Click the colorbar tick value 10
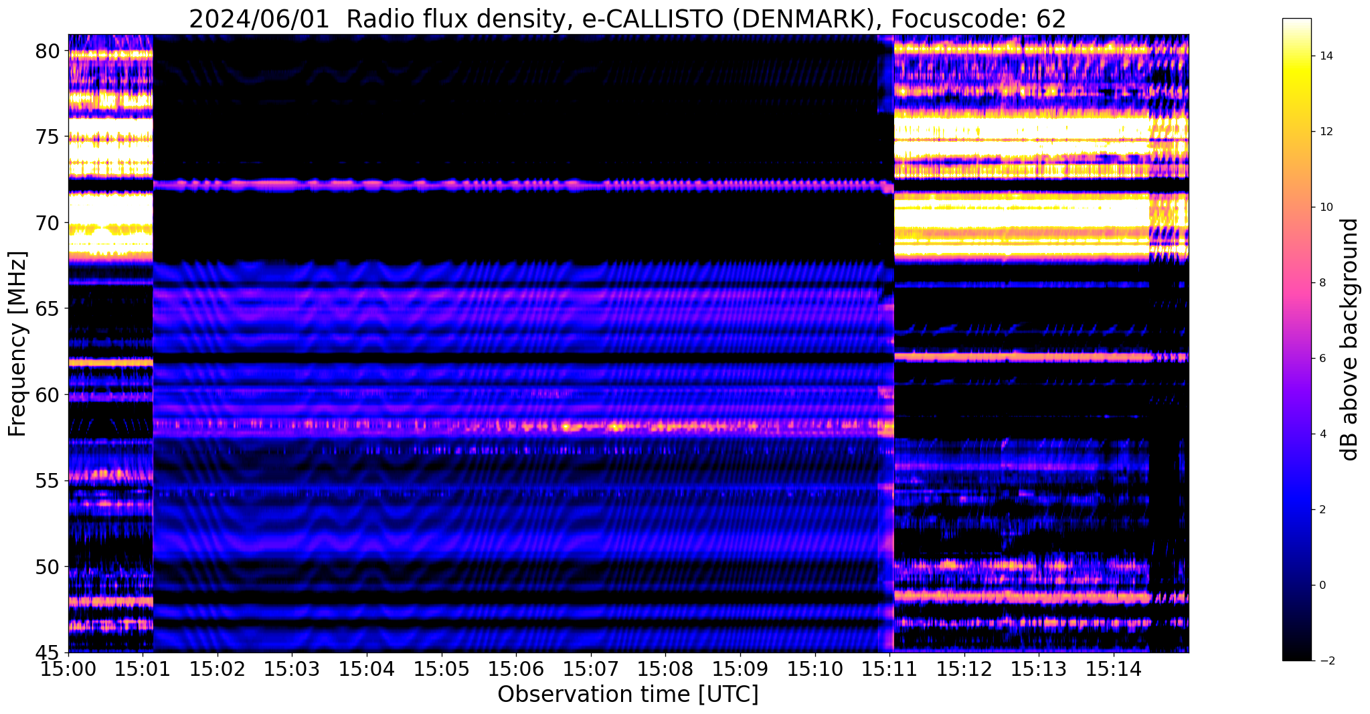The height and width of the screenshot is (714, 1370). tap(1324, 207)
